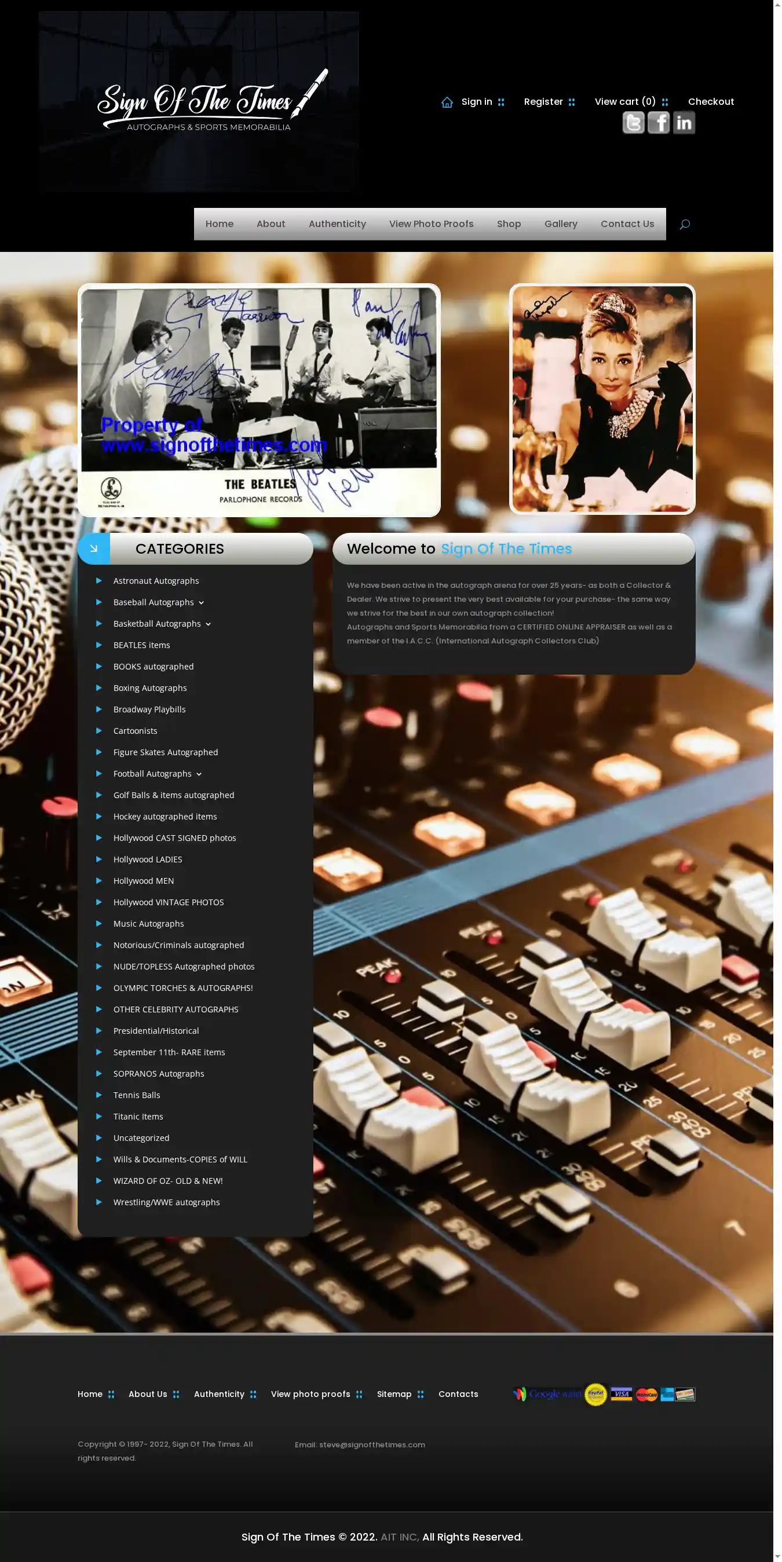Open the search magnifier icon
Screen dimensions: 782x1562
pyautogui.click(x=684, y=224)
